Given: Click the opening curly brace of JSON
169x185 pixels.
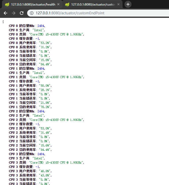Looking at the screenshot, I should coord(3,22).
